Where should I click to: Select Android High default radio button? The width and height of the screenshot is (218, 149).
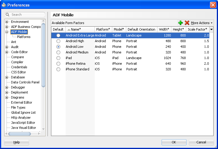tap(58, 41)
